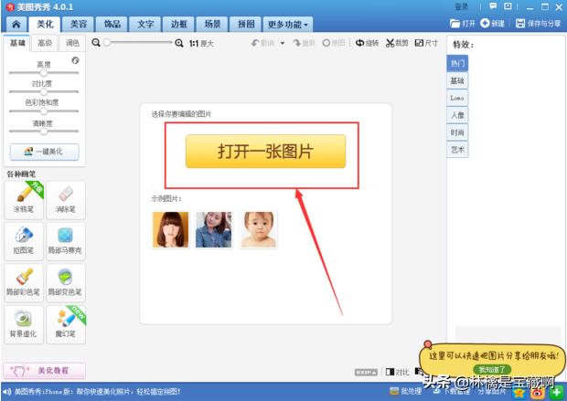This screenshot has height=401, width=567.
Task: Select the 魔幻笔 magic pen tool
Action: click(x=65, y=322)
